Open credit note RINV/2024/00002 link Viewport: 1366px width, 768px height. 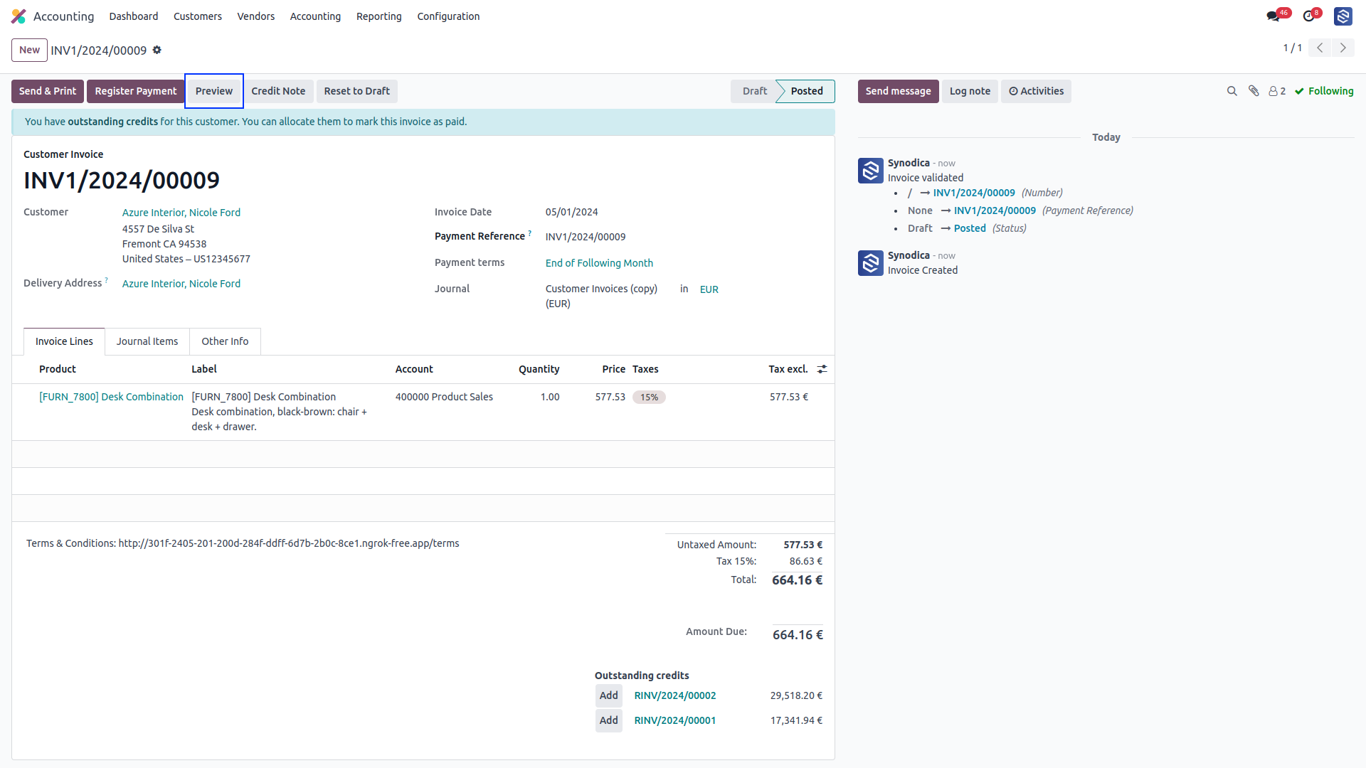tap(675, 695)
